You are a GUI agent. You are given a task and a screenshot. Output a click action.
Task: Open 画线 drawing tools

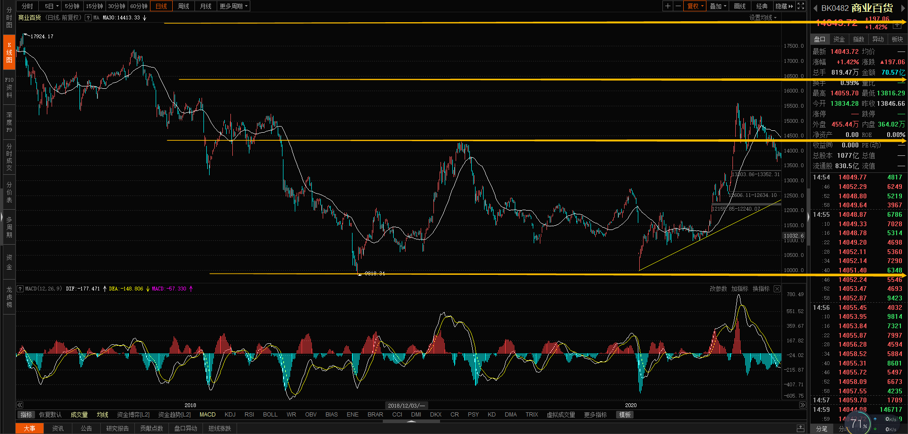click(x=740, y=6)
